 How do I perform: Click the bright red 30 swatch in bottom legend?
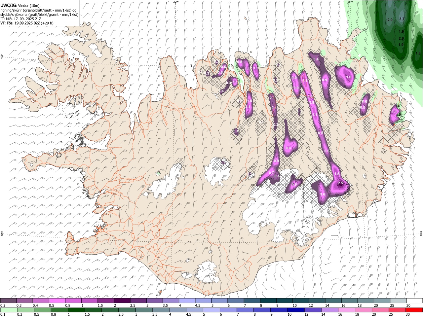pos(414,310)
